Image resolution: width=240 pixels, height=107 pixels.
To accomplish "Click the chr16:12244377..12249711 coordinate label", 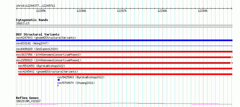I will pyautogui.click(x=36, y=6).
